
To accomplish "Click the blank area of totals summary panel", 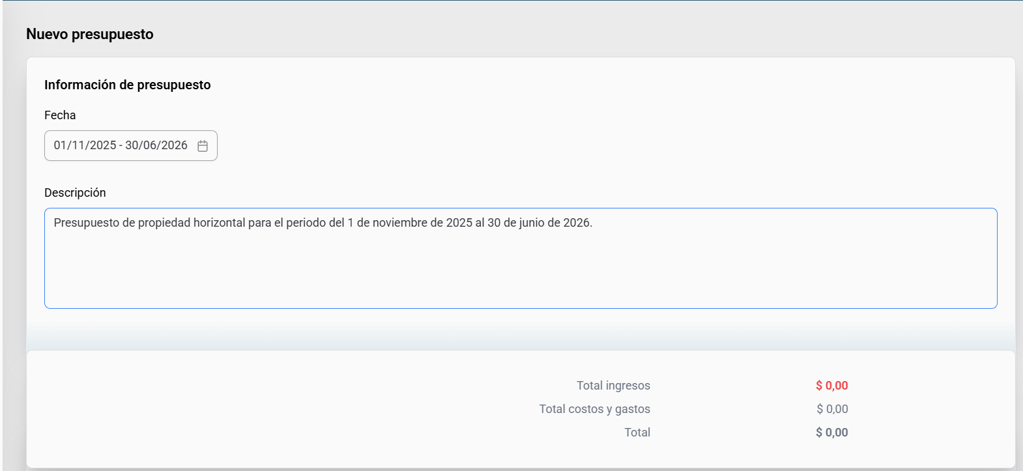I will point(261,410).
